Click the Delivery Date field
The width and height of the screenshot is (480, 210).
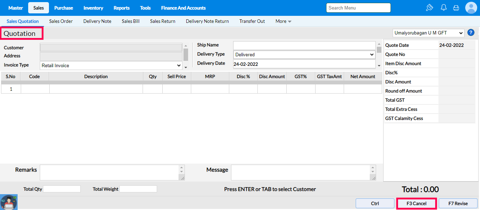pyautogui.click(x=304, y=64)
